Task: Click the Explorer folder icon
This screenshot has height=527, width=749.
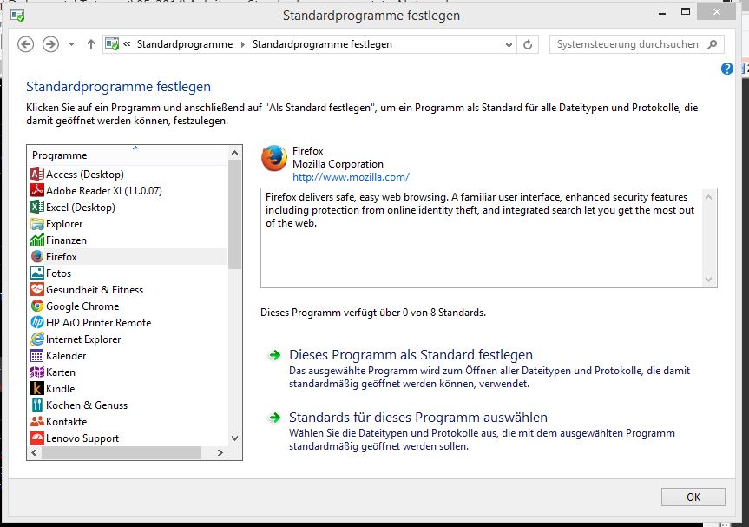Action: coord(37,224)
